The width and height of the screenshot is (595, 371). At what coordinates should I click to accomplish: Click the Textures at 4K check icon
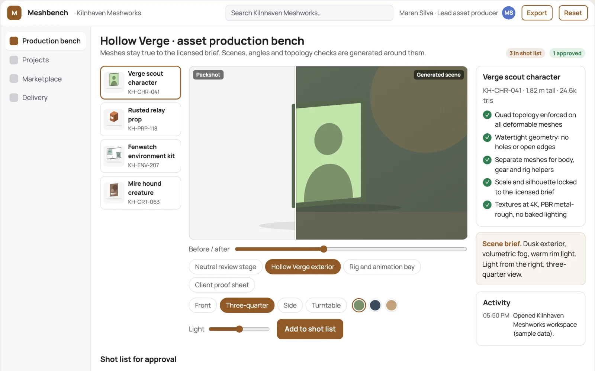[487, 205]
